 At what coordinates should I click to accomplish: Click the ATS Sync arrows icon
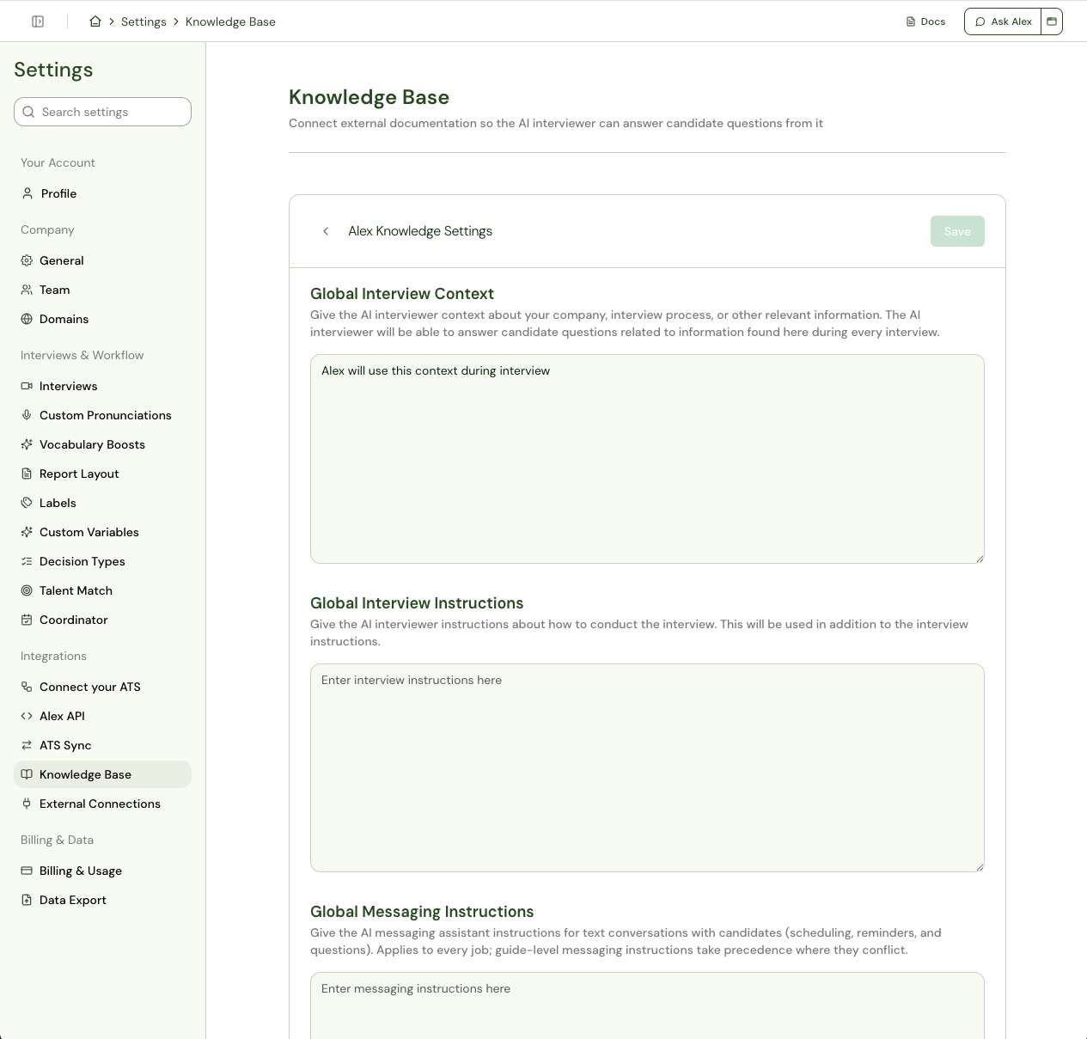(x=27, y=745)
